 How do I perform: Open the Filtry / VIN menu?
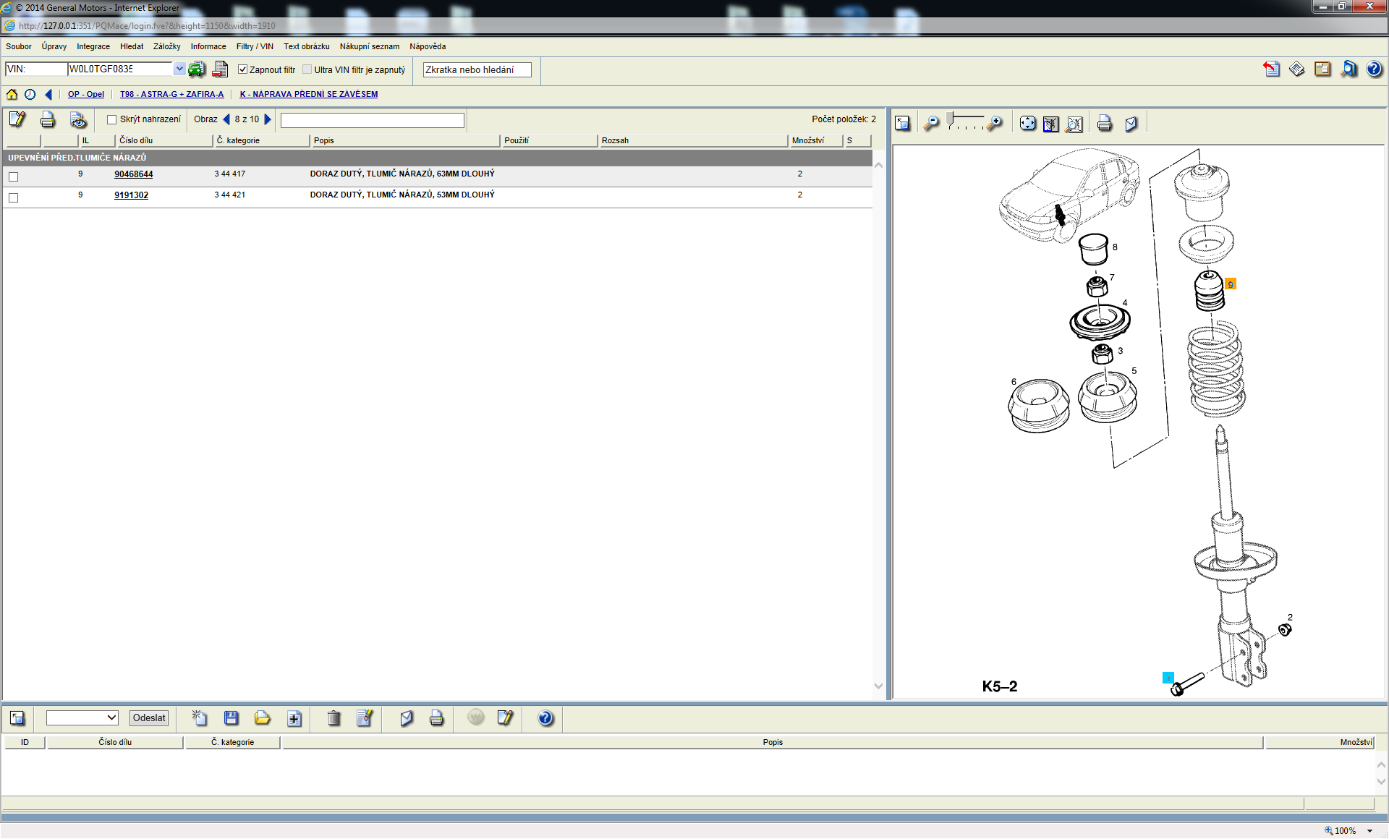pos(254,46)
